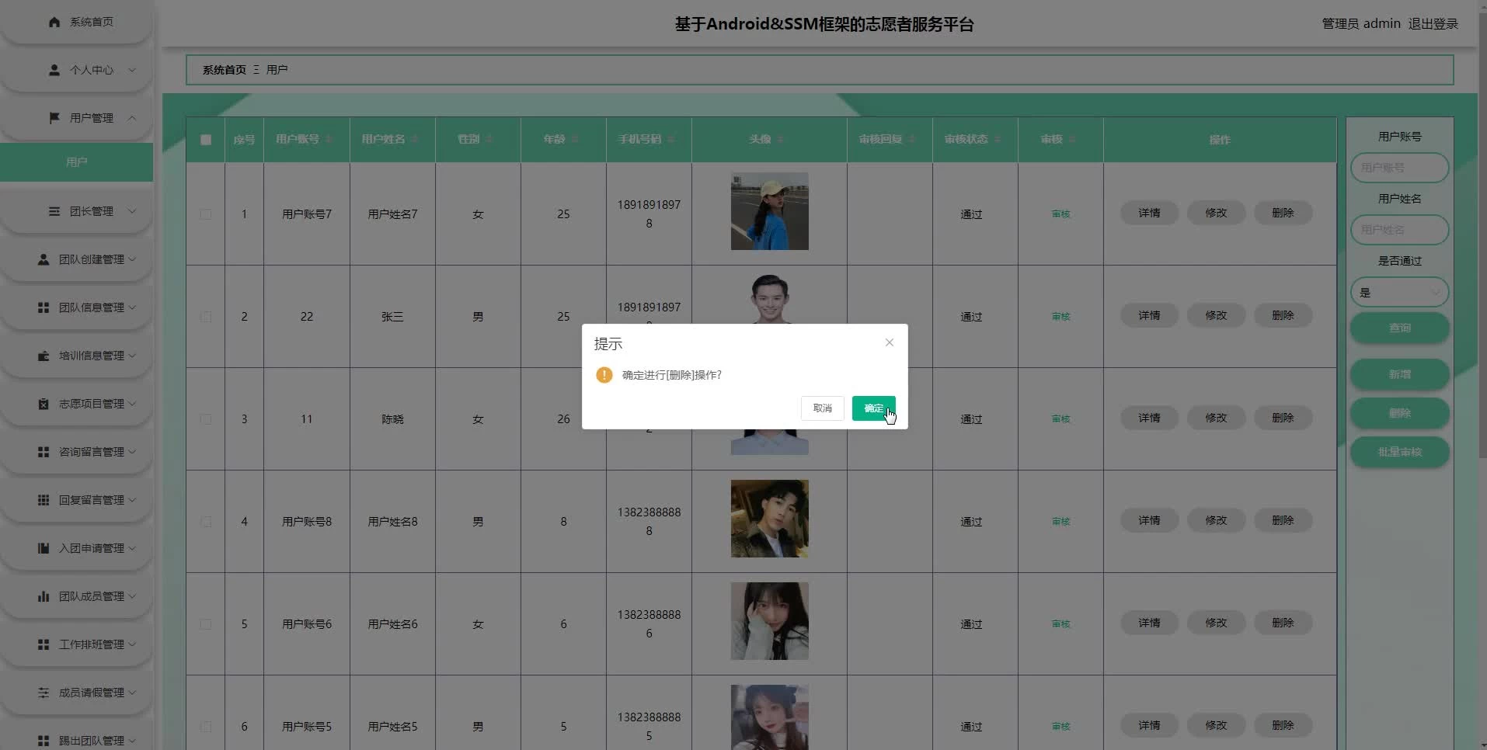1487x750 pixels.
Task: Click 取消 to cancel deletion
Action: pyautogui.click(x=822, y=408)
